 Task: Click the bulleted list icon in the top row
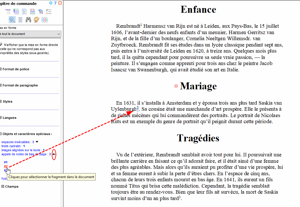coord(49,12)
